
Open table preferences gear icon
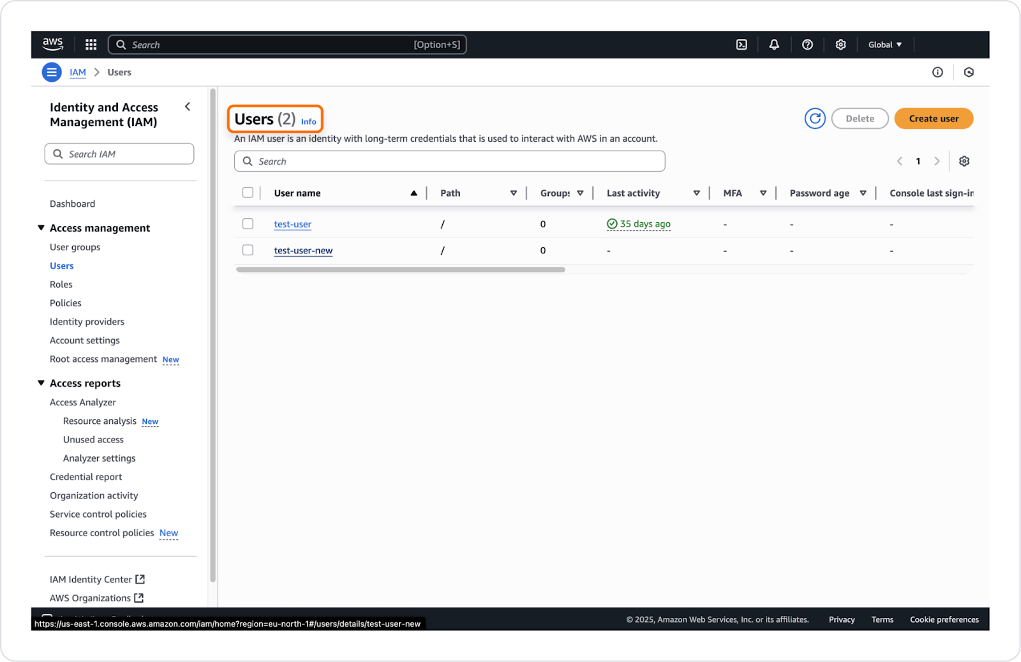click(964, 161)
